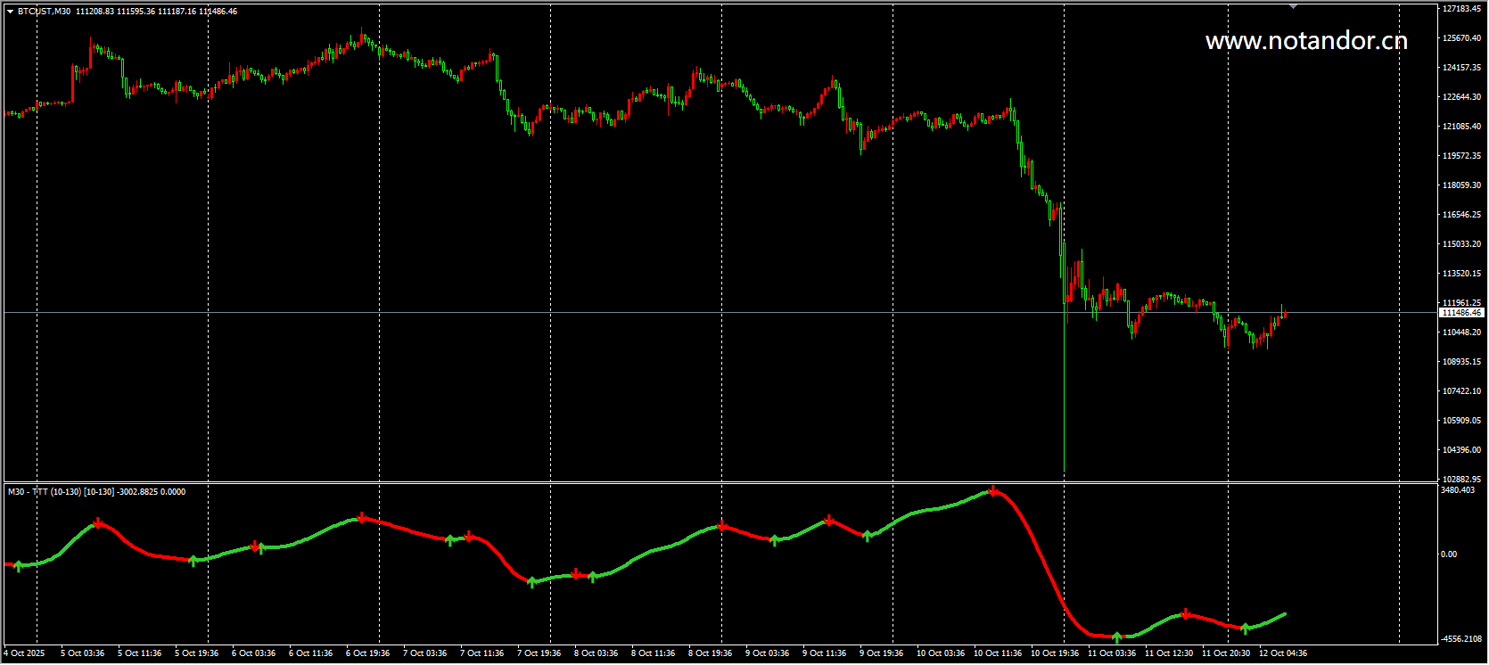1489x665 pixels.
Task: Click the green up arrow near 9 Oct 19:36
Action: pos(868,536)
